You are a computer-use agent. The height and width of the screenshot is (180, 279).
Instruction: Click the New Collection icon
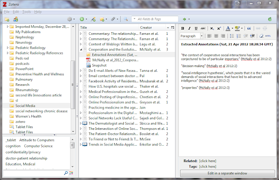[7, 19]
